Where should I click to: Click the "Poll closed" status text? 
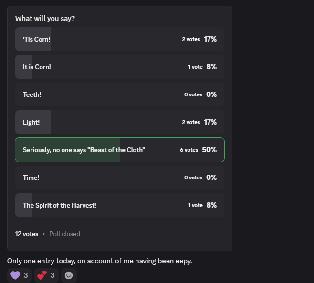[65, 234]
